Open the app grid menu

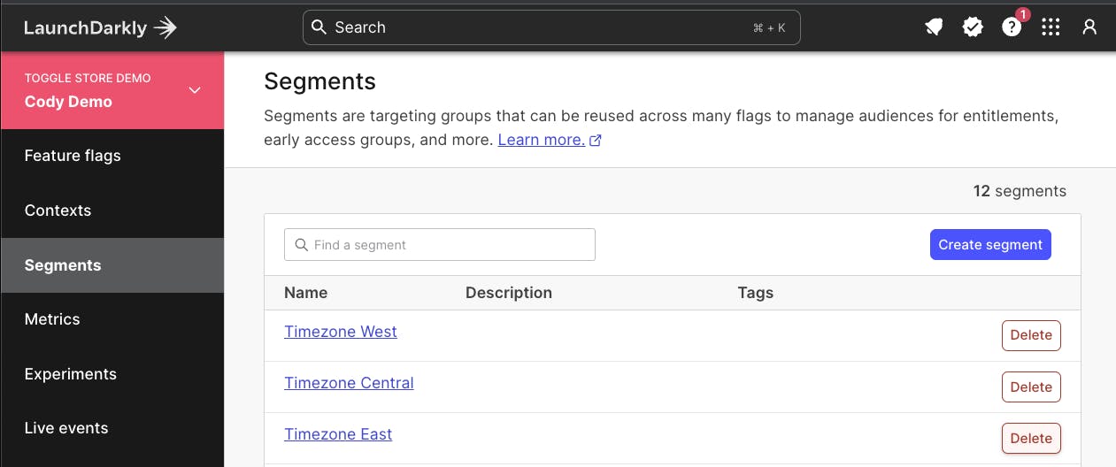(1051, 27)
